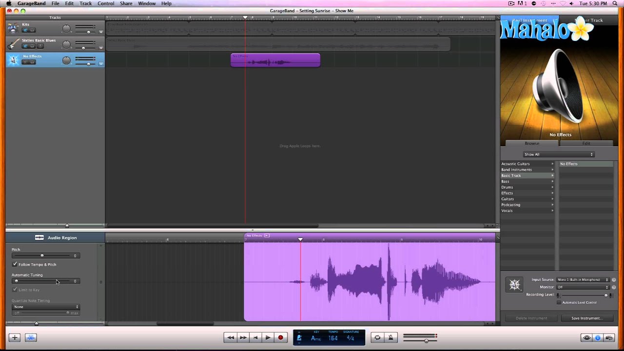
Task: Toggle the cycle region loop button
Action: pyautogui.click(x=377, y=337)
